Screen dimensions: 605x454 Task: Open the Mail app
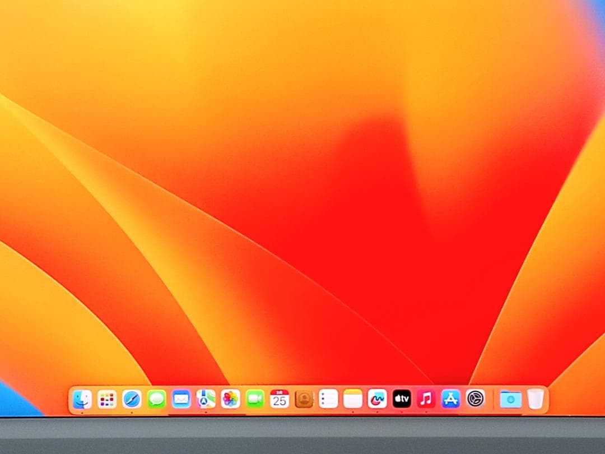tap(180, 399)
